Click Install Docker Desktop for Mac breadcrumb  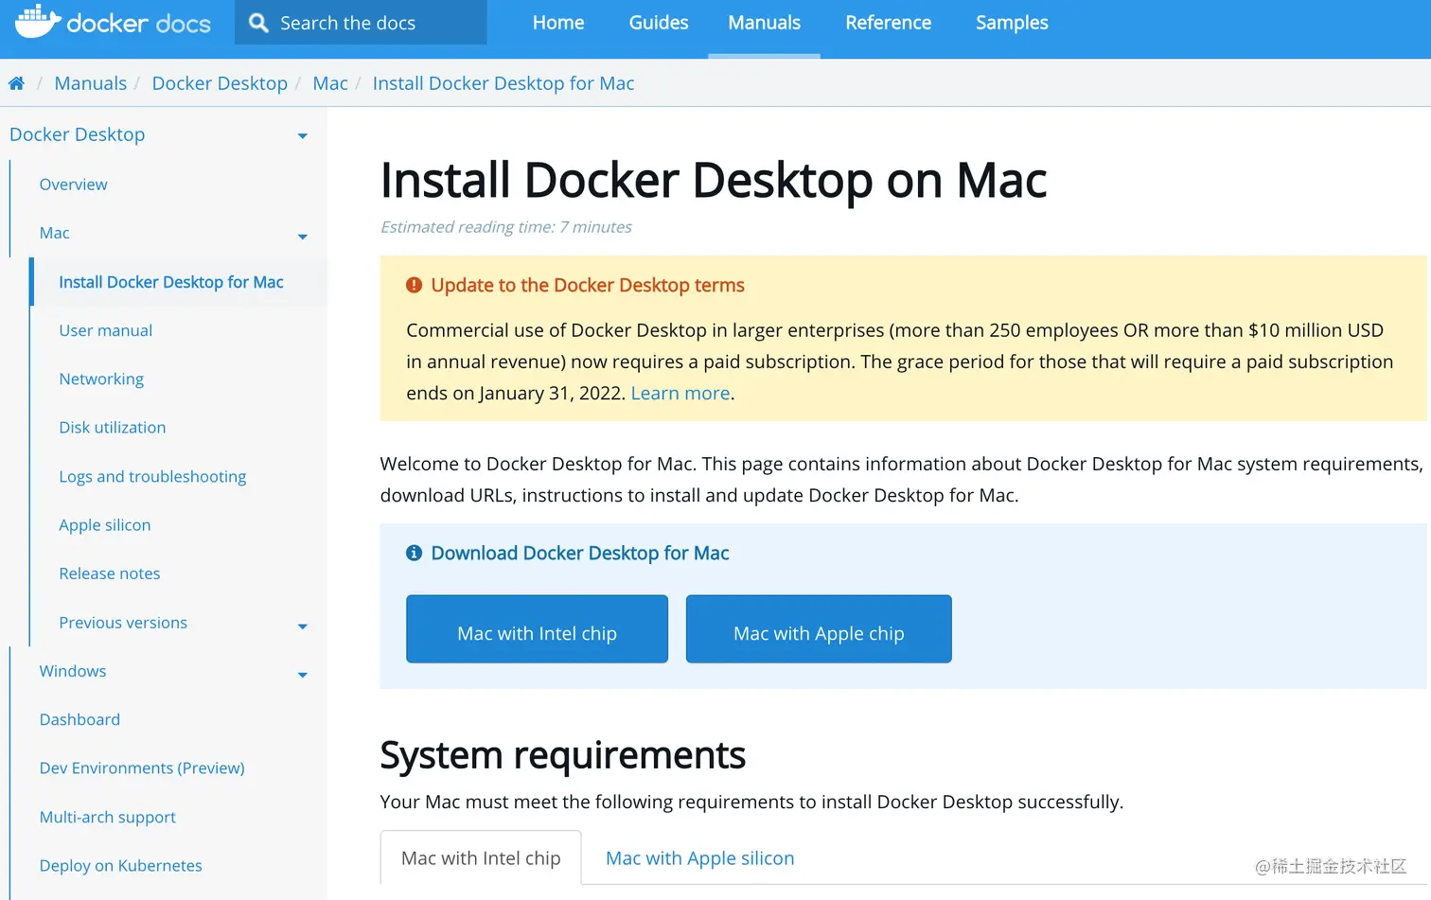coord(503,83)
